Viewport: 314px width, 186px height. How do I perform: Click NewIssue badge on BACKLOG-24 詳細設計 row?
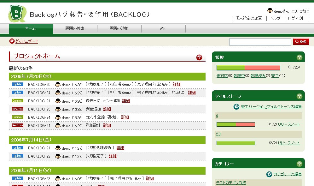pyautogui.click(x=18, y=125)
